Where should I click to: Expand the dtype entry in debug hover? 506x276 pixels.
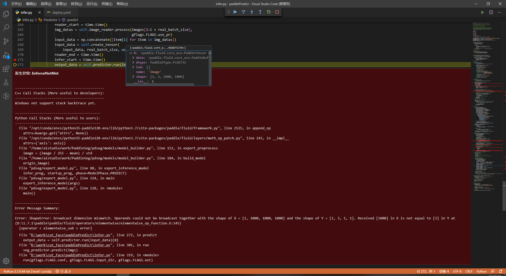(133, 62)
